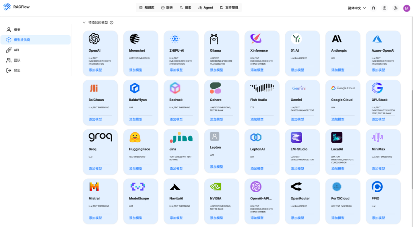Screen dimensions: 413x227
Task: Open the 简体中文 language dropdown
Action: pyautogui.click(x=357, y=8)
